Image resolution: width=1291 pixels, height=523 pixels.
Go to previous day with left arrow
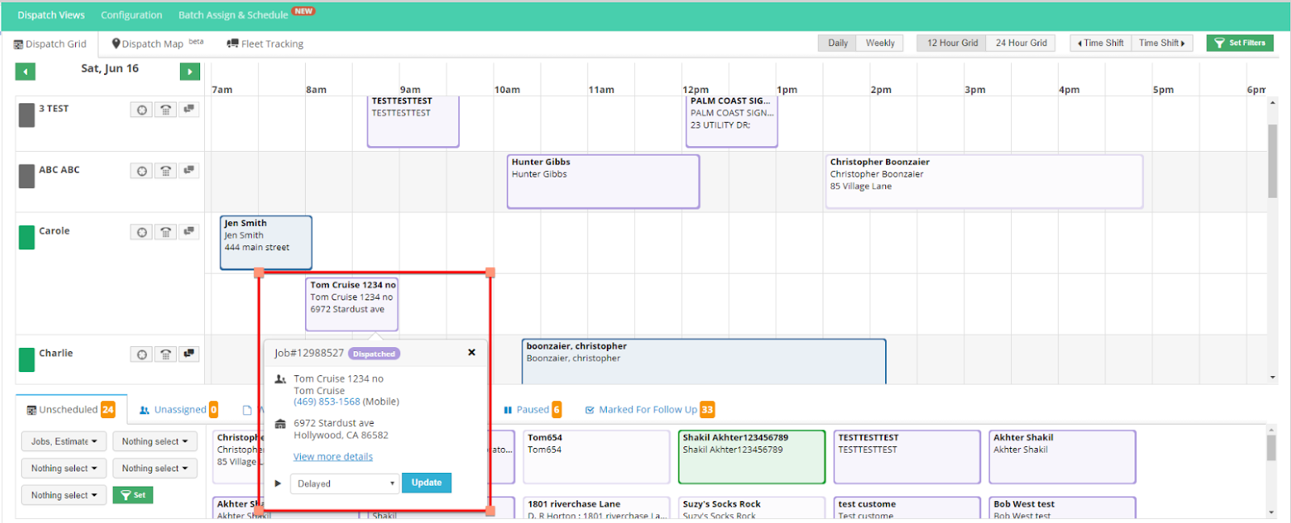point(25,72)
